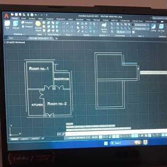
Task: Click AutoCAD icon in Windows taskbar
Action: click(145, 142)
